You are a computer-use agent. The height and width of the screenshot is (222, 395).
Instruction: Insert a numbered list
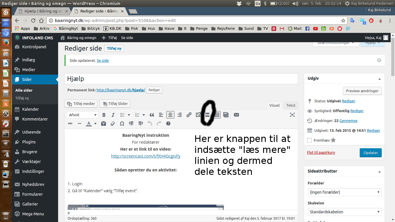(138, 115)
